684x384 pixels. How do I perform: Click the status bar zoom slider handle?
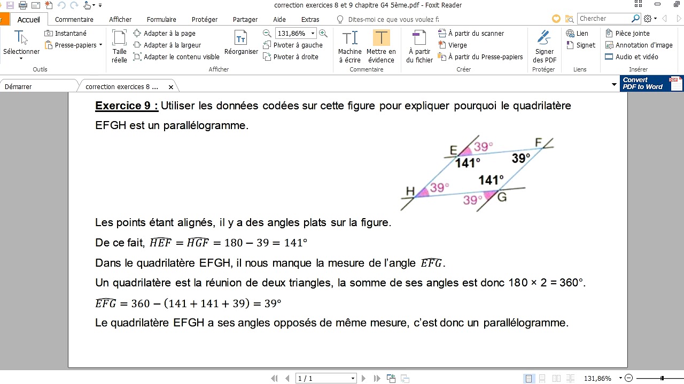click(662, 378)
